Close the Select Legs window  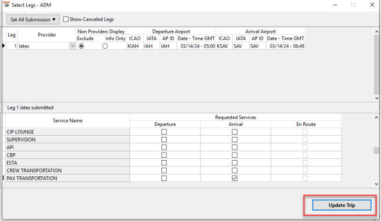tap(372, 5)
